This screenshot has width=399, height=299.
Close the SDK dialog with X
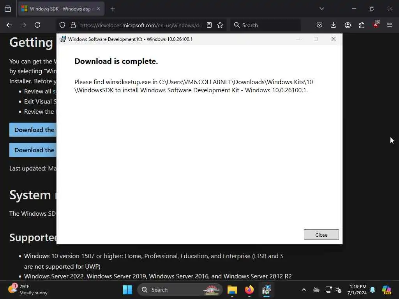[x=334, y=39]
